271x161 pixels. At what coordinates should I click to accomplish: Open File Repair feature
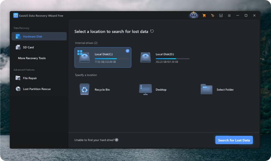pyautogui.click(x=30, y=78)
